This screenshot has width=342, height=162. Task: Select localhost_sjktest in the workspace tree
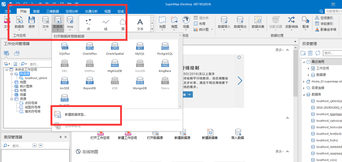click(36, 78)
